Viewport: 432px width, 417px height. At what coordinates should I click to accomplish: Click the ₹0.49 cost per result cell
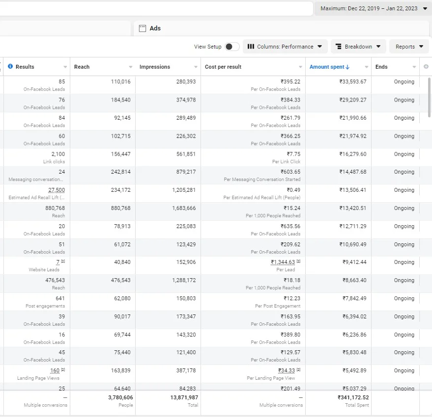click(x=293, y=190)
